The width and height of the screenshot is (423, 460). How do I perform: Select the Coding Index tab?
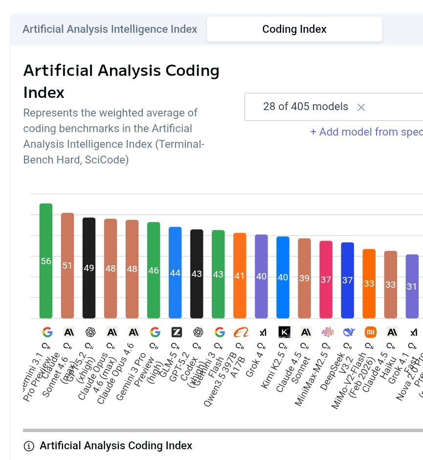click(x=294, y=29)
